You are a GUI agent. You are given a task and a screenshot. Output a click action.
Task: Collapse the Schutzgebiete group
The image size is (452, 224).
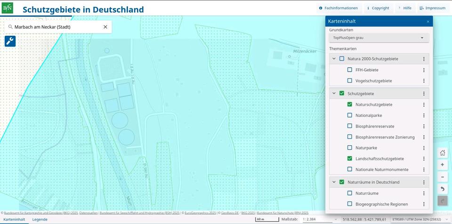click(334, 94)
